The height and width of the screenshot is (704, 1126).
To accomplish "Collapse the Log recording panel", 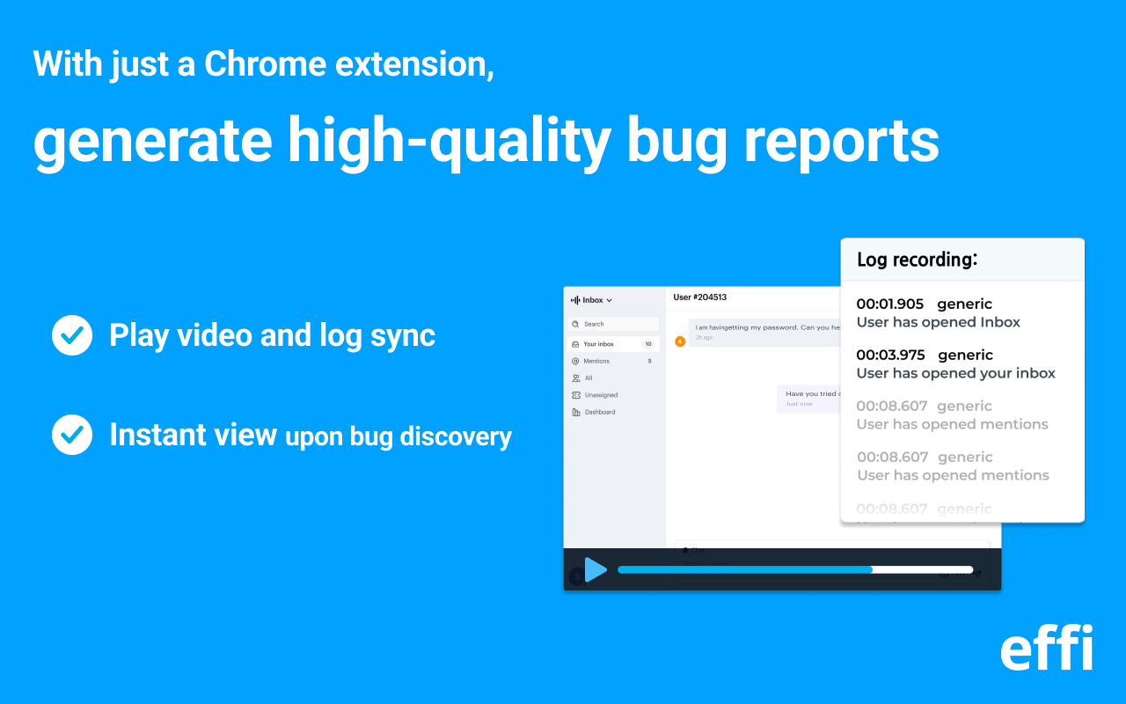I will click(x=918, y=260).
